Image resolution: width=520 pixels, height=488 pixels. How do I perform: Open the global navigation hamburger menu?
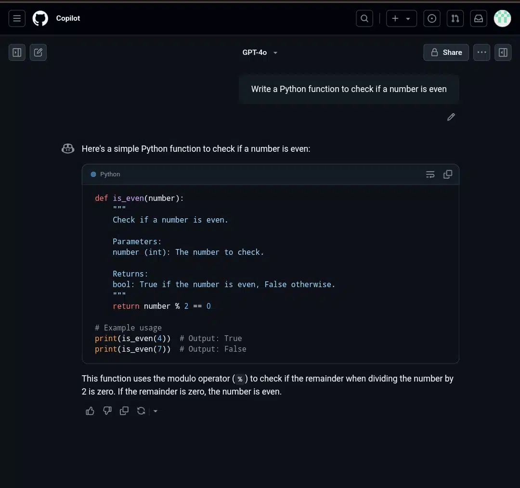pos(17,19)
